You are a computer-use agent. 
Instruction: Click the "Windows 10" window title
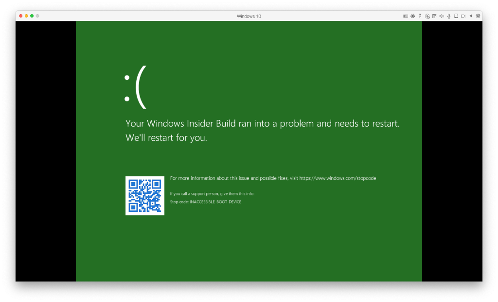tap(249, 16)
